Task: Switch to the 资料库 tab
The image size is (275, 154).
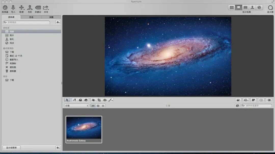Action: click(11, 17)
